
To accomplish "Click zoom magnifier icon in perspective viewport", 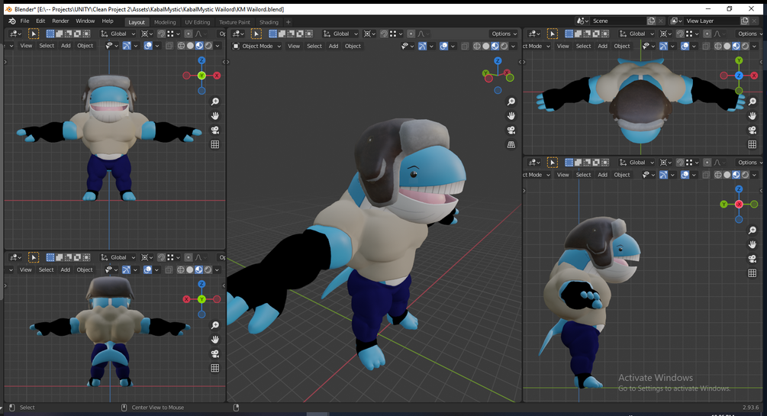I will pyautogui.click(x=511, y=102).
